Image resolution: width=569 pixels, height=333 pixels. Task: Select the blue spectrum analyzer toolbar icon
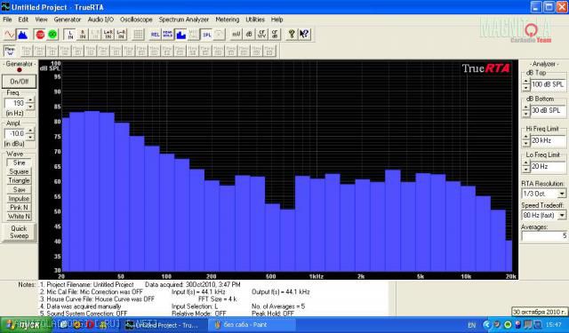(x=22, y=35)
